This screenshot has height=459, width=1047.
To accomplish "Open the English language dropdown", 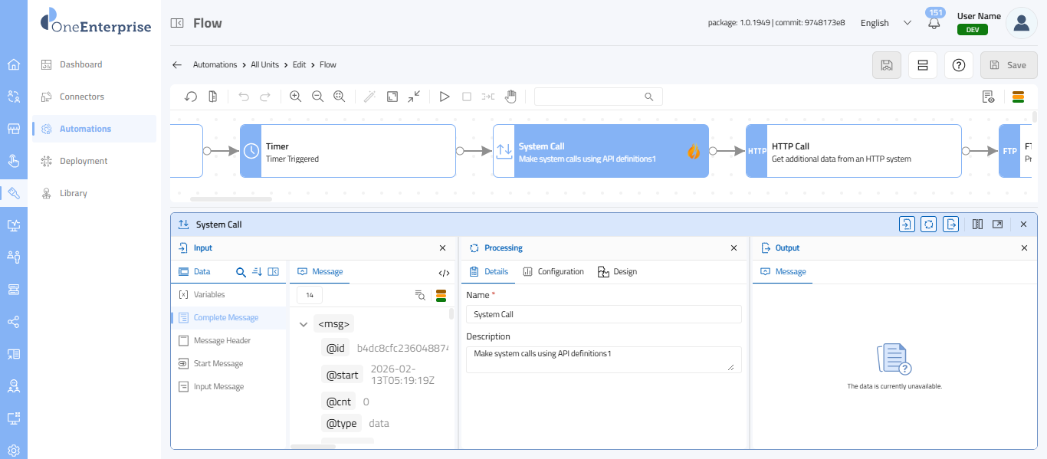I will (x=885, y=23).
